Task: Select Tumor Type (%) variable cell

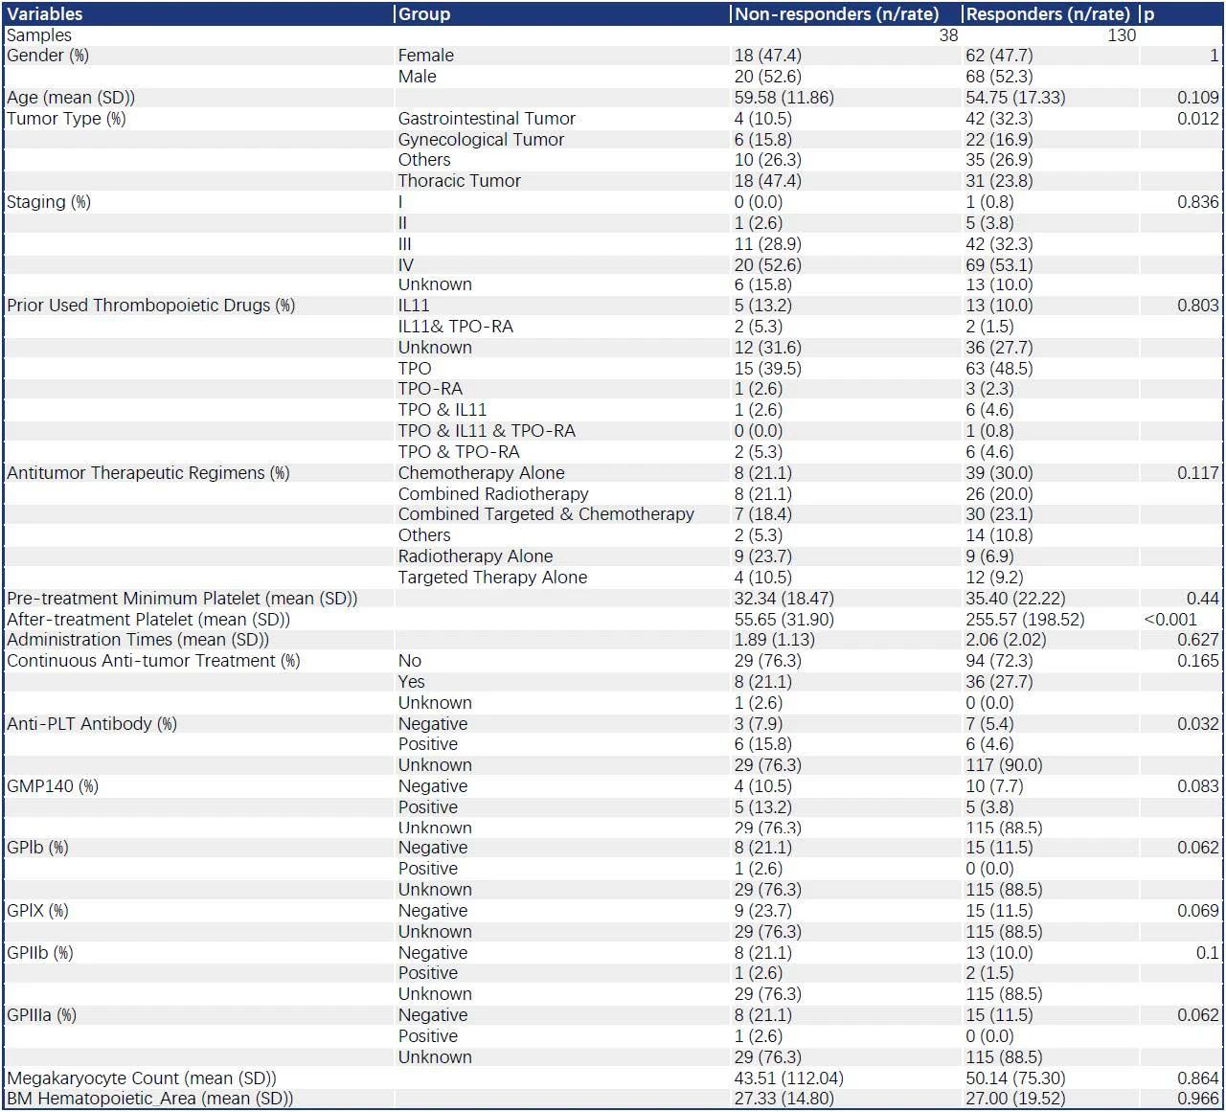Action: point(66,119)
